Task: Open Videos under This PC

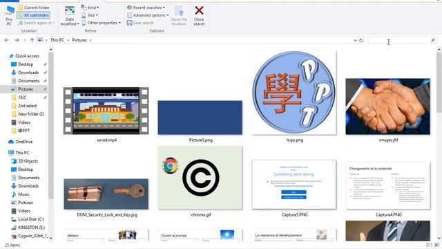Action: tap(24, 211)
